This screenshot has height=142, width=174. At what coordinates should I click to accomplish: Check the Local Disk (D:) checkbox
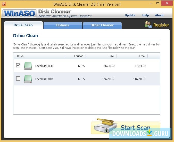(x=18, y=78)
